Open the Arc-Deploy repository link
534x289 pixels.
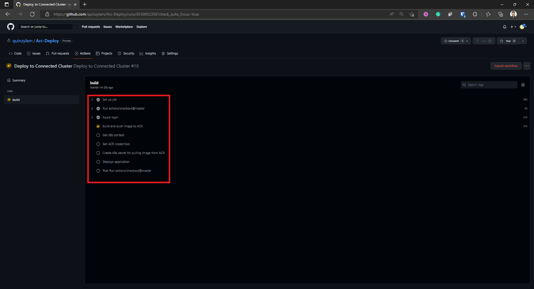tap(47, 41)
